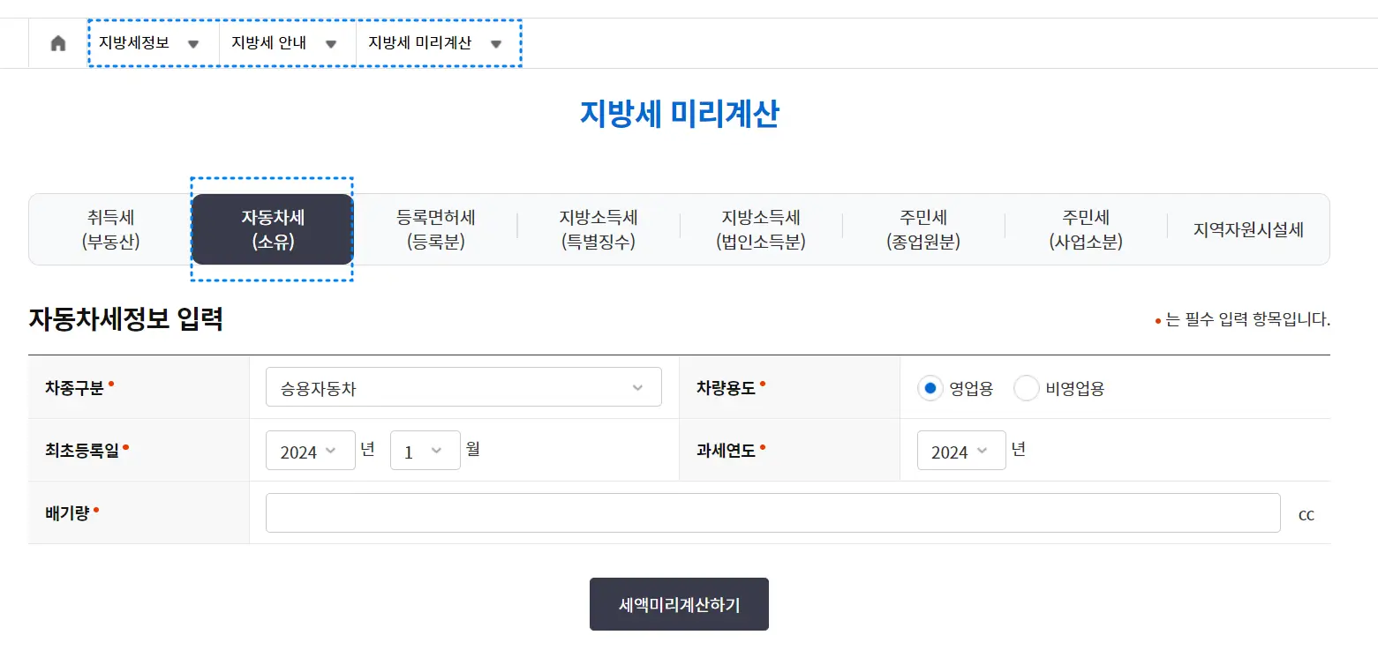Open the 과세연도 year dropdown
Viewport: 1378px width, 650px height.
pos(960,450)
